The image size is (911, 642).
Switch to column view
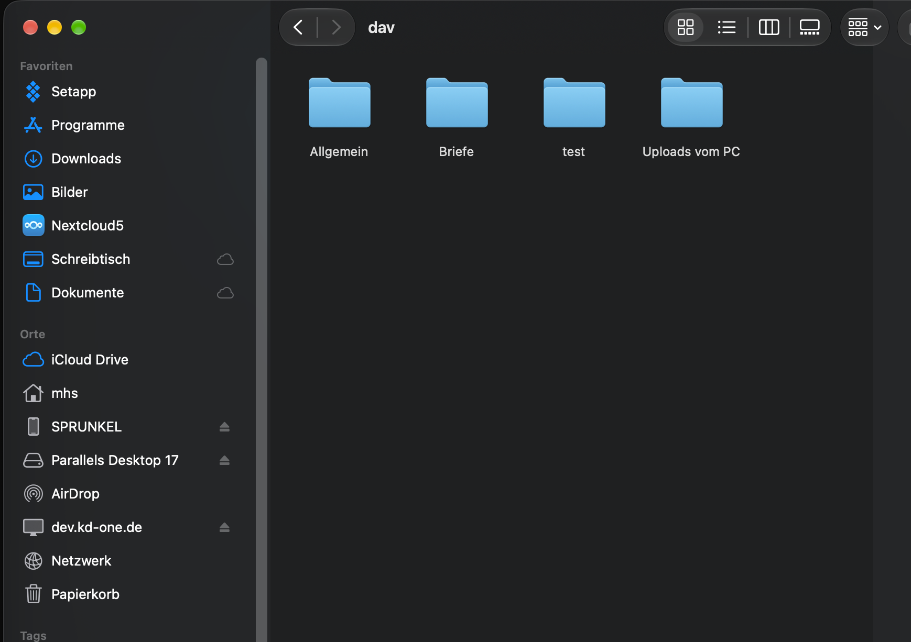coord(769,27)
